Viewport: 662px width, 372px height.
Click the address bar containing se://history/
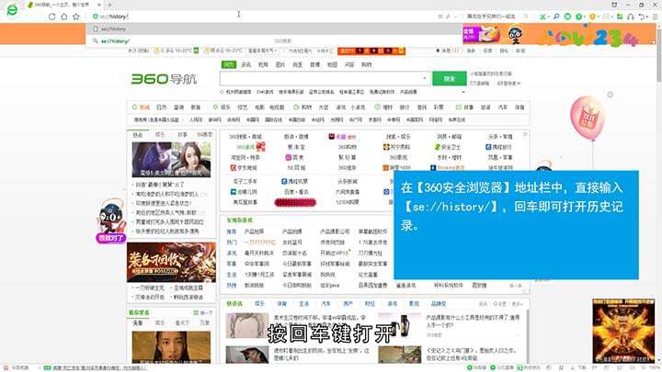click(262, 17)
